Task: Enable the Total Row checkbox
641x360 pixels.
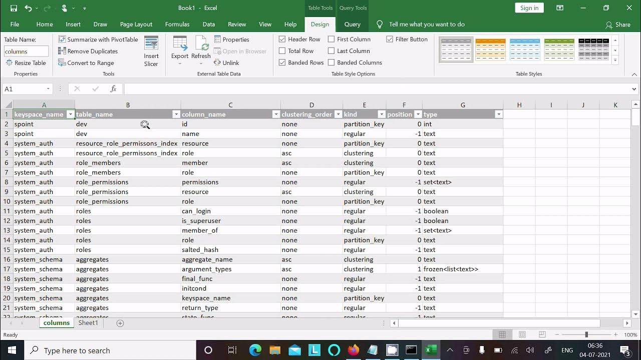Action: pyautogui.click(x=282, y=50)
